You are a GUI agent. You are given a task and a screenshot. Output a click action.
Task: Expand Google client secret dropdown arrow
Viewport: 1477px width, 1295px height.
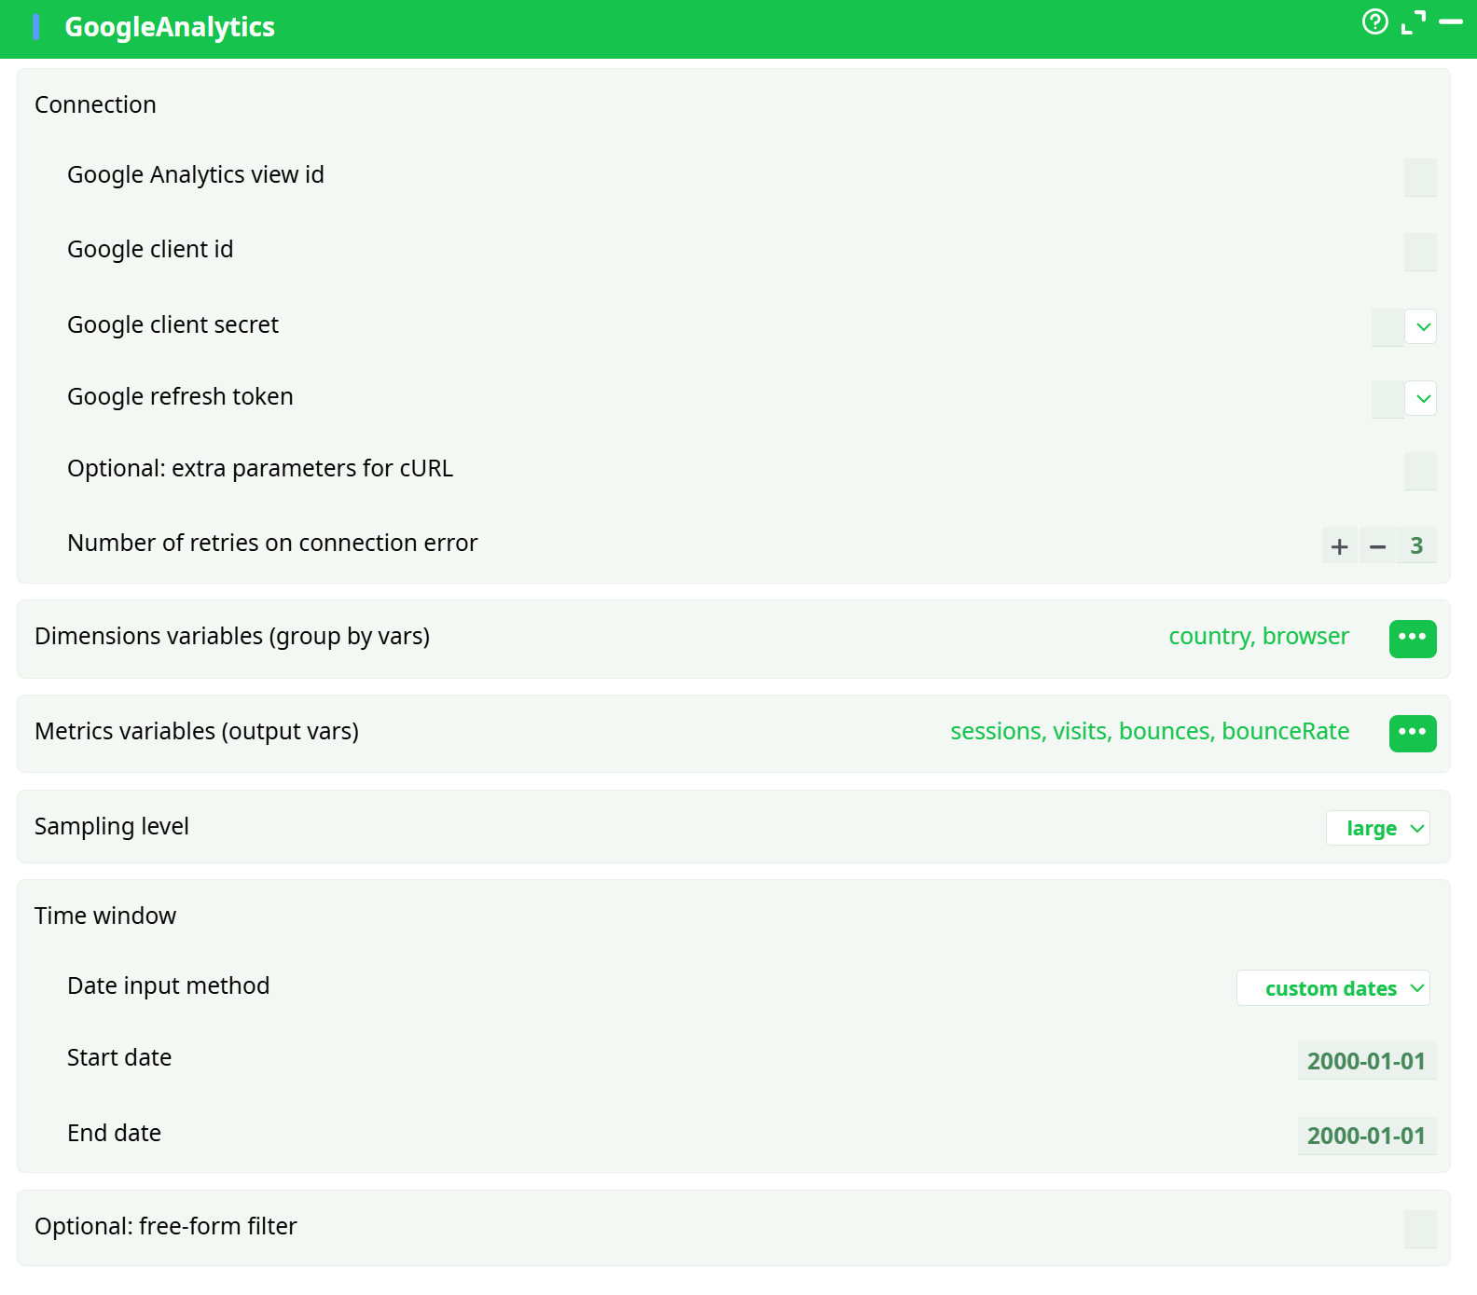coord(1422,327)
